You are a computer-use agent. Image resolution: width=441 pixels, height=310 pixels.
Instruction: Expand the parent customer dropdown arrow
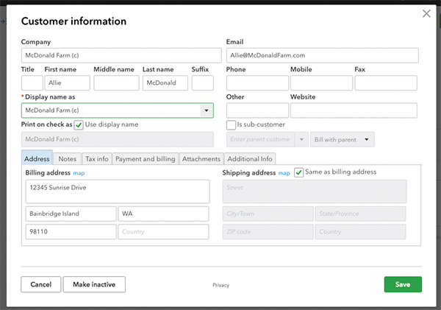click(x=301, y=139)
